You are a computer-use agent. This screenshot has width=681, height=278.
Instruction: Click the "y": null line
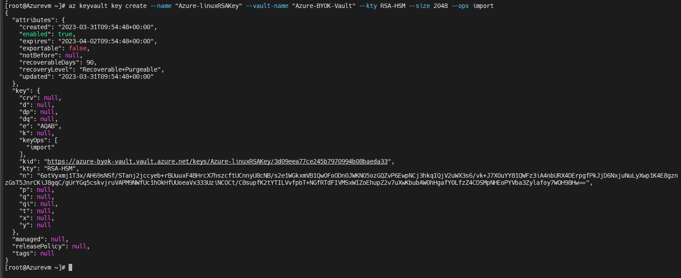[35, 225]
